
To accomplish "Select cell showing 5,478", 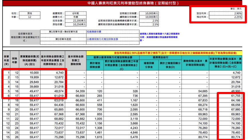I will 122,137.
